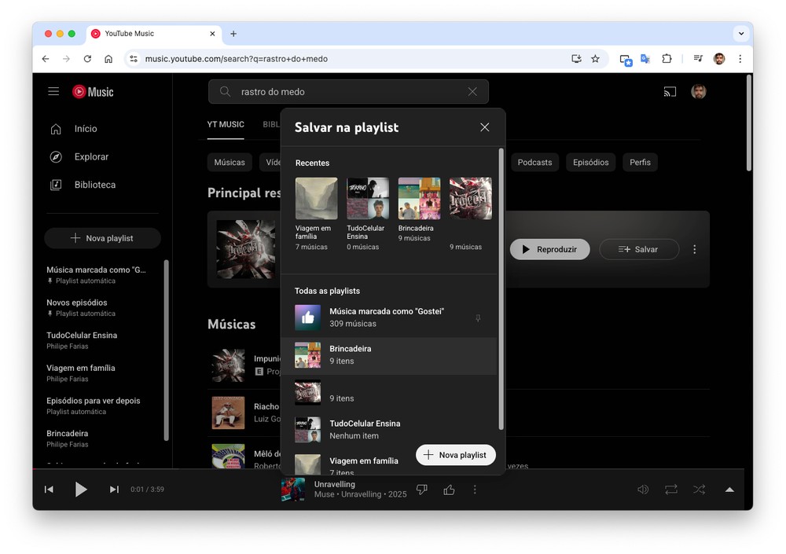Skip to the next track
This screenshot has width=786, height=554.
click(114, 490)
